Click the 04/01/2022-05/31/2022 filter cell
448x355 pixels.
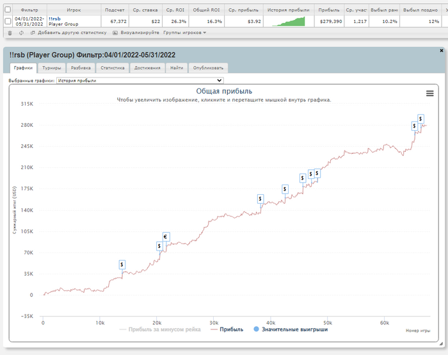(x=29, y=21)
